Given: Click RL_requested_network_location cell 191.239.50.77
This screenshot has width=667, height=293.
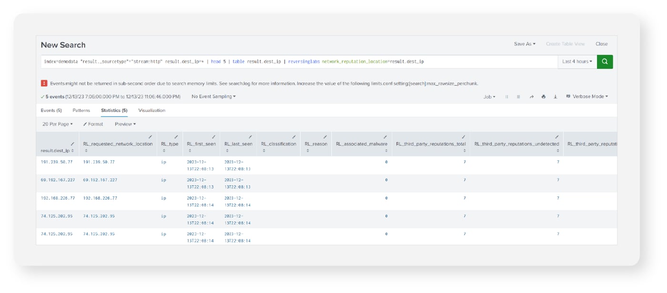Looking at the screenshot, I should coord(99,162).
